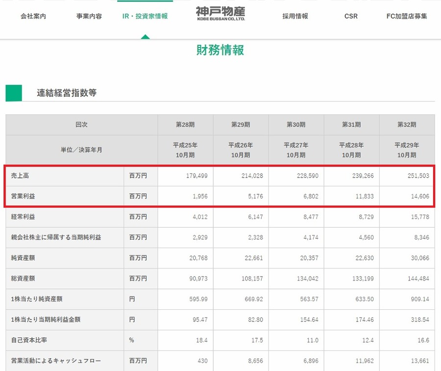Select the 回次 header cell
The image size is (441, 371).
[81, 125]
